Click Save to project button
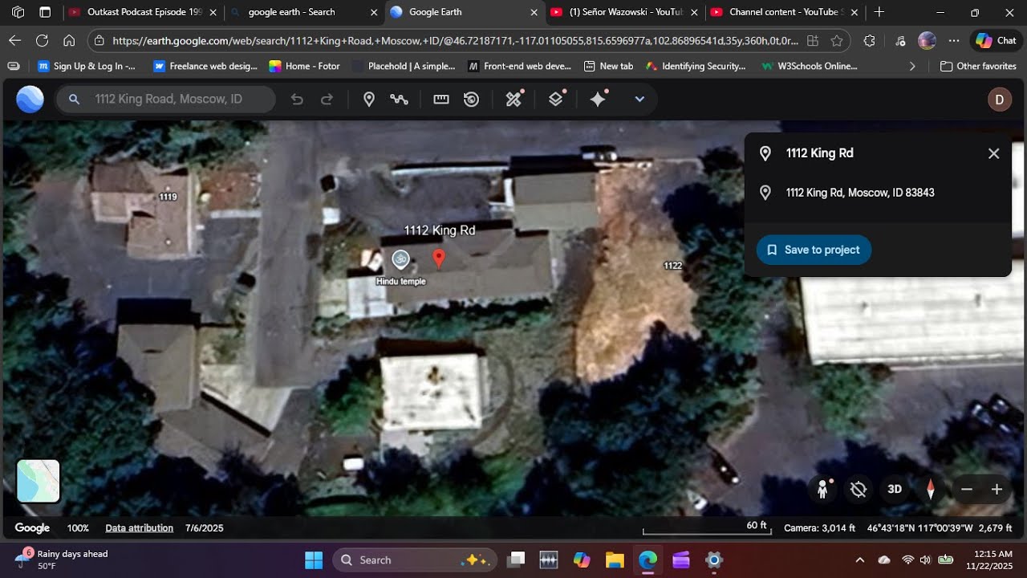1027x578 pixels. tap(814, 250)
